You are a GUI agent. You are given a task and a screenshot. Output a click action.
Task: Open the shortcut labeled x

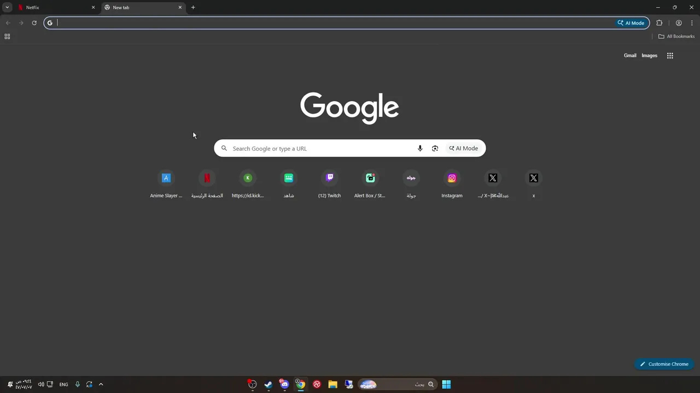(534, 184)
